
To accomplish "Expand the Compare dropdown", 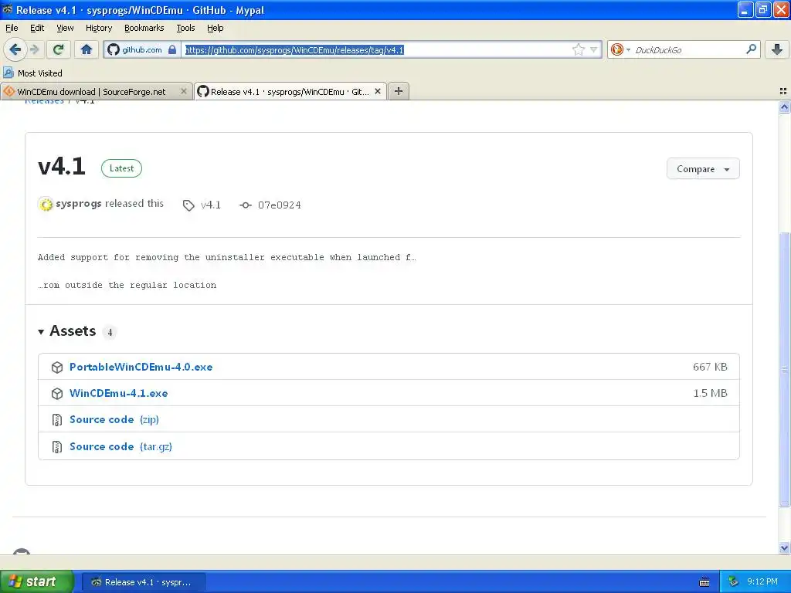I will [x=703, y=169].
